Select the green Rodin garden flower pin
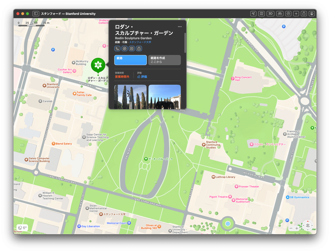 98,65
